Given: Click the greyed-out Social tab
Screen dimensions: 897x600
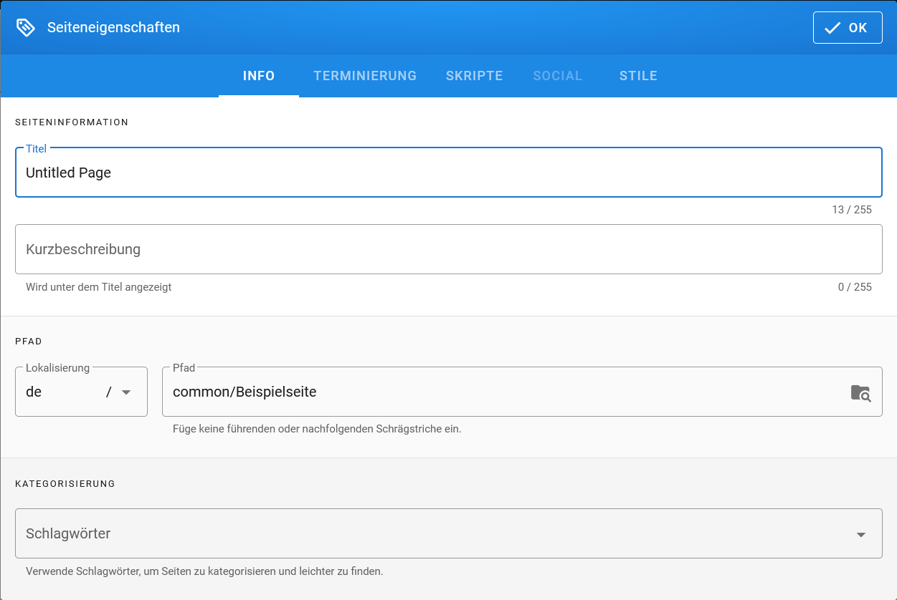Looking at the screenshot, I should (557, 76).
